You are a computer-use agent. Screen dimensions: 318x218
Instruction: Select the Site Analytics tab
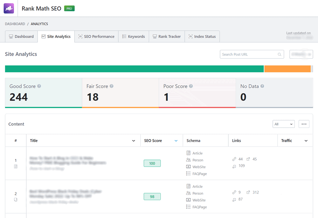56,36
